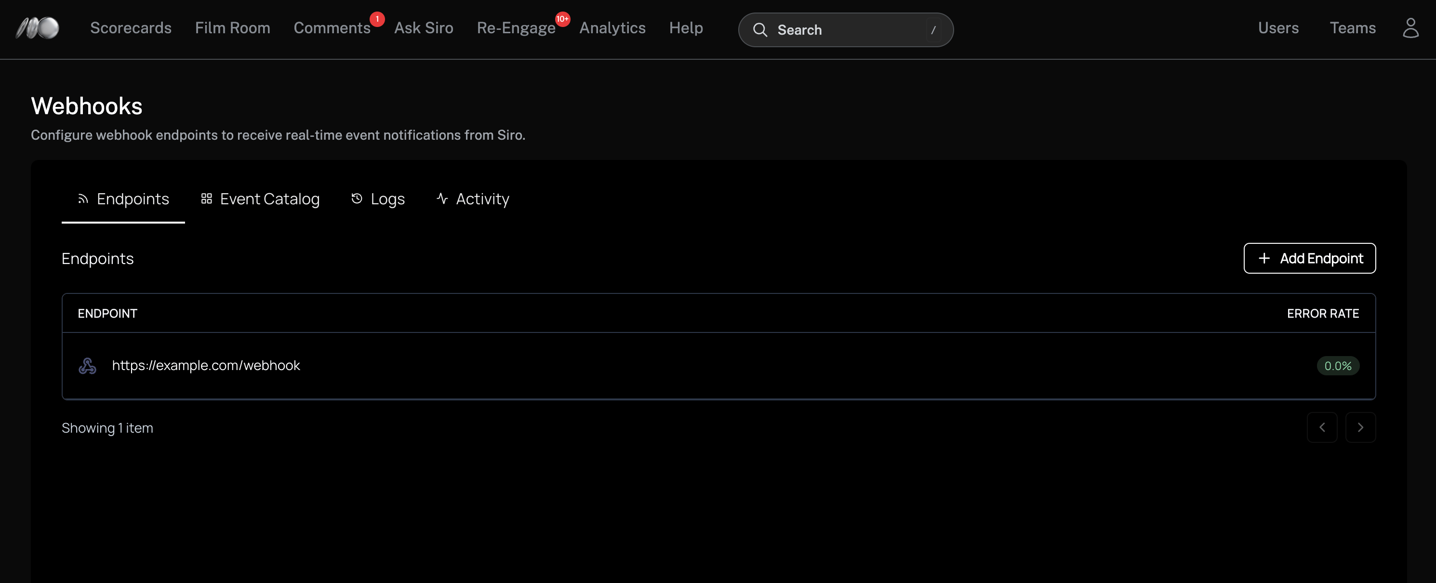This screenshot has height=583, width=1436.
Task: Click the webhook icon in endpoint row
Action: coord(88,366)
